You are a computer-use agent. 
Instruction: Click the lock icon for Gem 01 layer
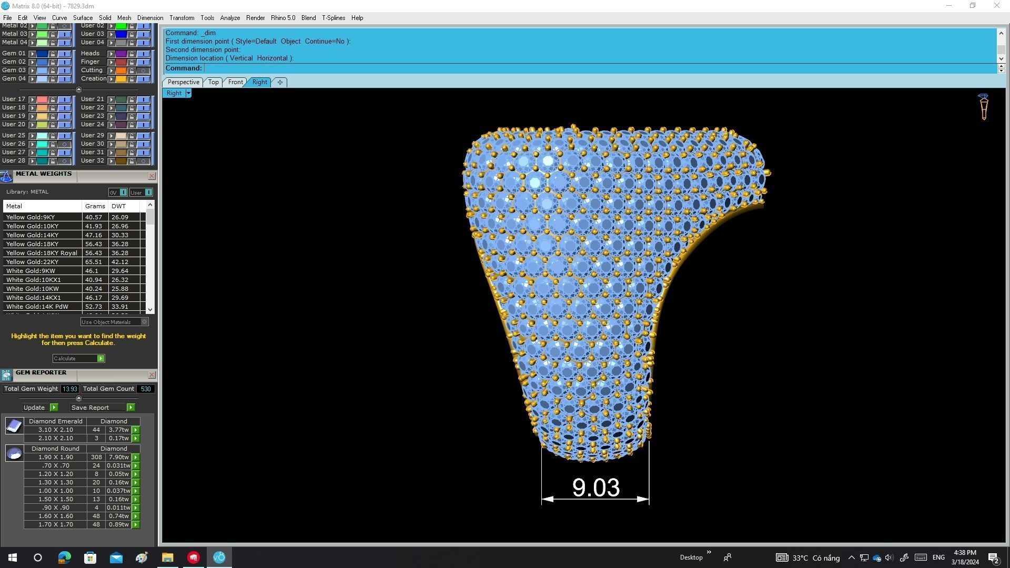(x=53, y=54)
